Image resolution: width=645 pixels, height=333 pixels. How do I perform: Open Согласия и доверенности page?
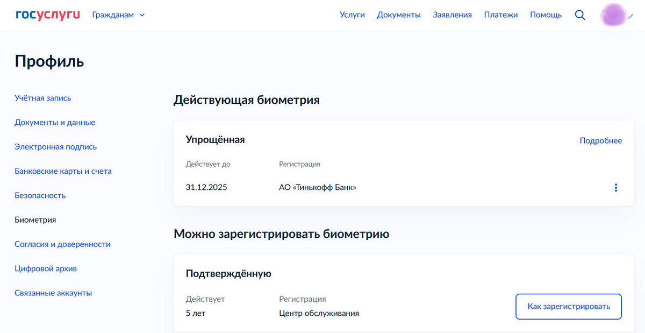(62, 244)
